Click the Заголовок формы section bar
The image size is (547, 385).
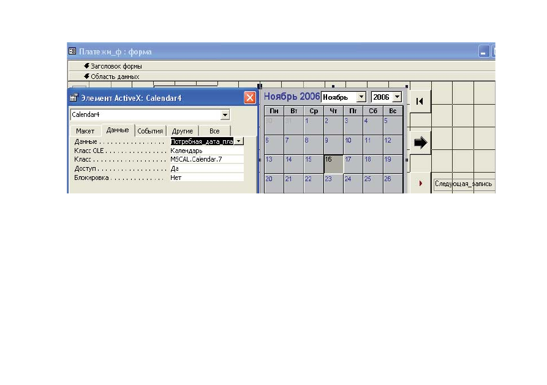click(282, 66)
